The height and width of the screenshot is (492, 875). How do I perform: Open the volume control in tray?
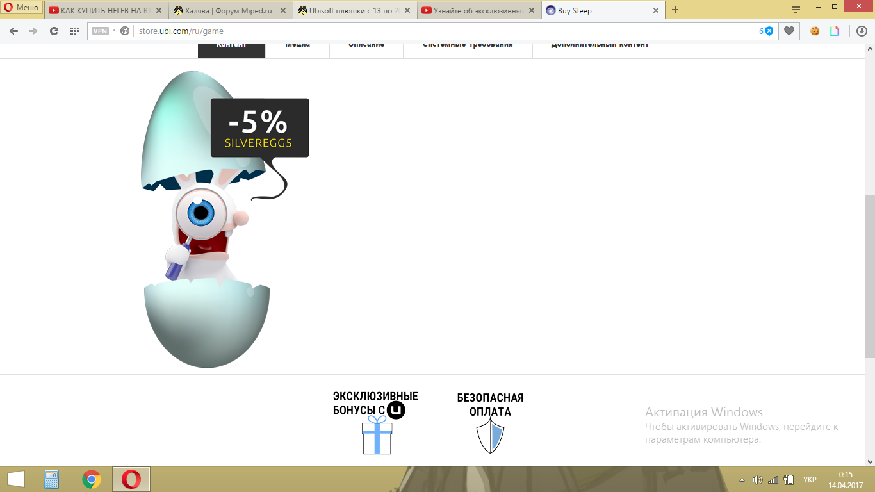pos(758,480)
